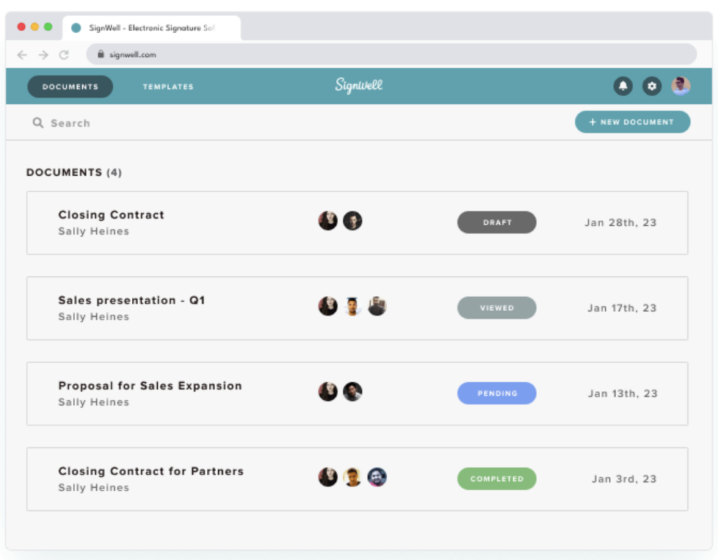
Task: Click the SignWell logo in the header
Action: pos(358,86)
